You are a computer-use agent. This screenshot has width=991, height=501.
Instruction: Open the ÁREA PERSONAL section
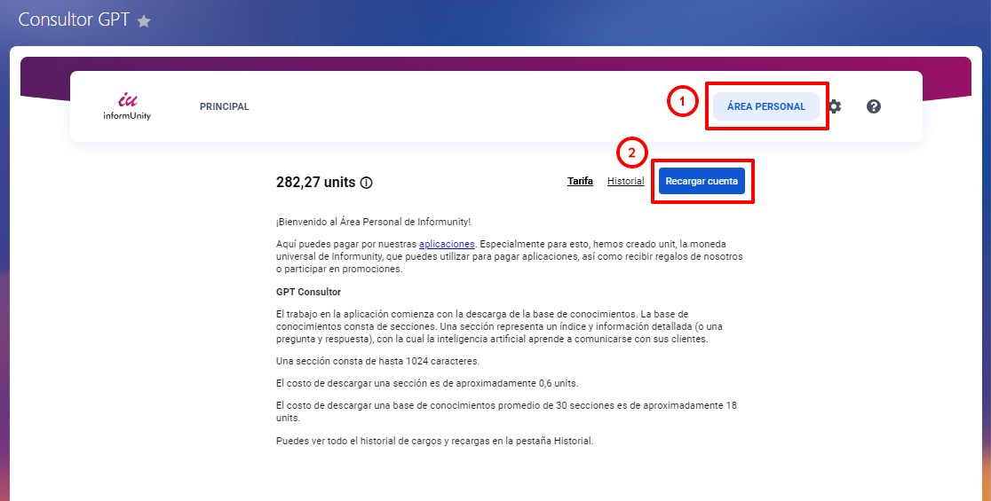click(x=765, y=106)
